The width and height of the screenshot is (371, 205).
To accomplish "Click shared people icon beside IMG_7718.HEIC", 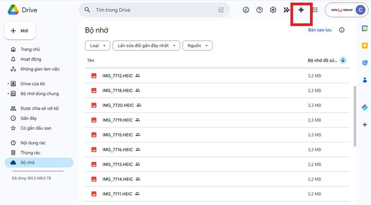I will (137, 90).
